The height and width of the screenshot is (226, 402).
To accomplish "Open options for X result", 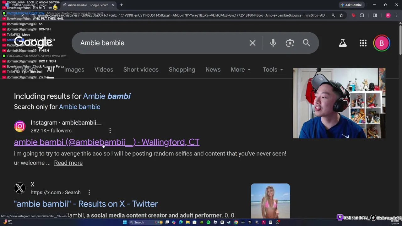I will (89, 192).
